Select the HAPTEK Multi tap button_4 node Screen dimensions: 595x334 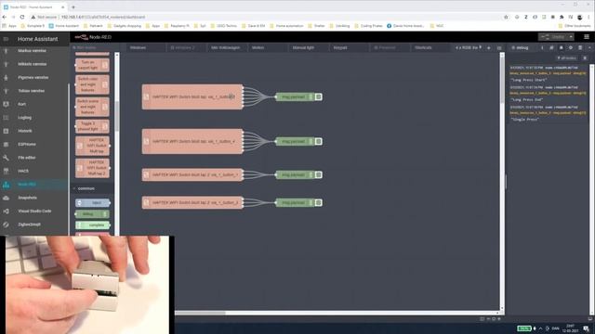[192, 141]
